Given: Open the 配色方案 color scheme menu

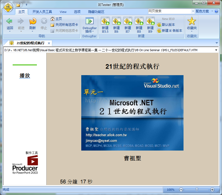Looking at the screenshot, I should [204, 11].
